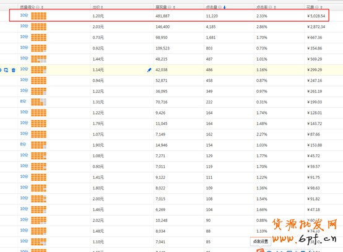Click the help icon next to 展现量 header
The width and height of the screenshot is (343, 252).
[x=169, y=7]
